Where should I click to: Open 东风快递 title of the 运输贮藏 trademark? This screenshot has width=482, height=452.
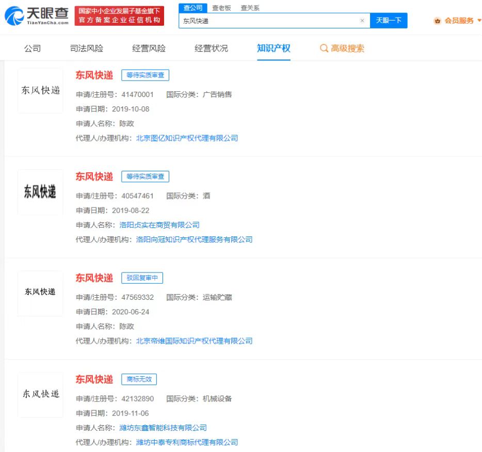coord(94,278)
